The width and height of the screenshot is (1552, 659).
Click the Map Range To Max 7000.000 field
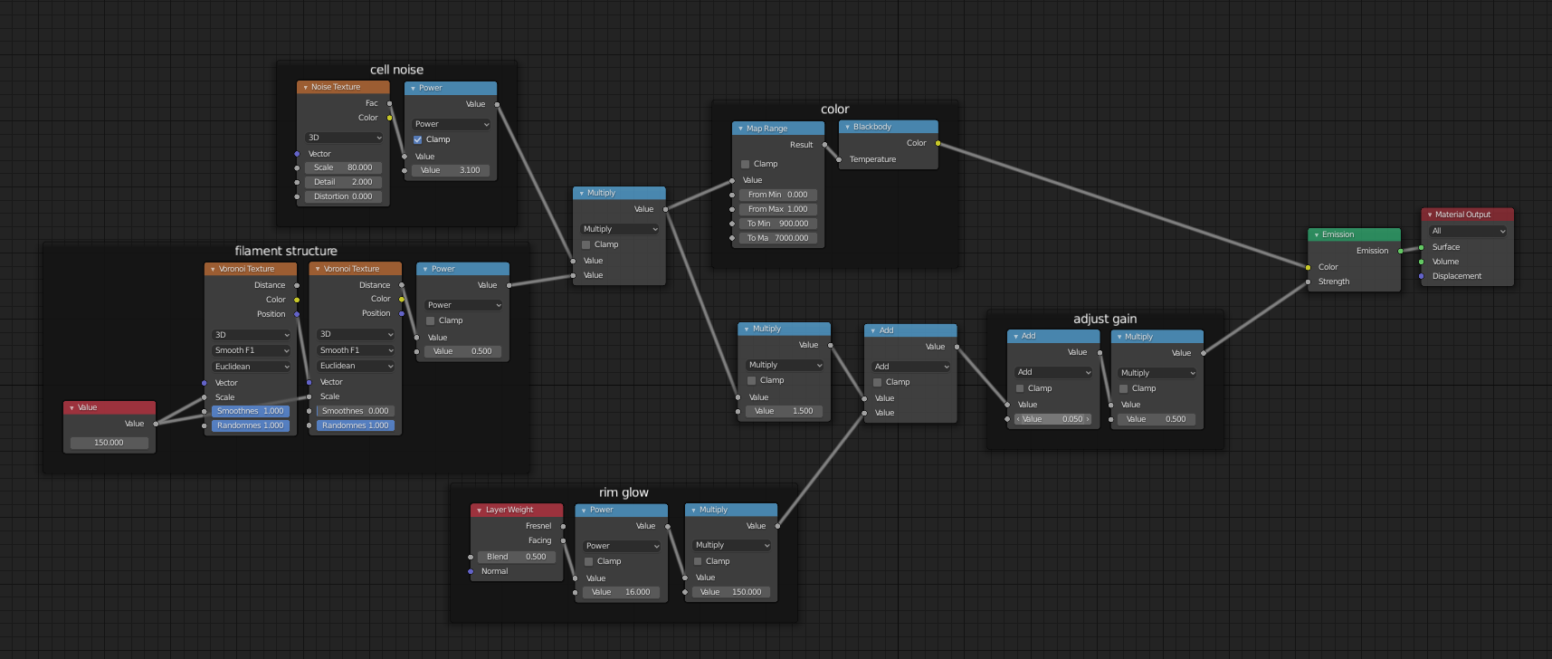point(778,238)
